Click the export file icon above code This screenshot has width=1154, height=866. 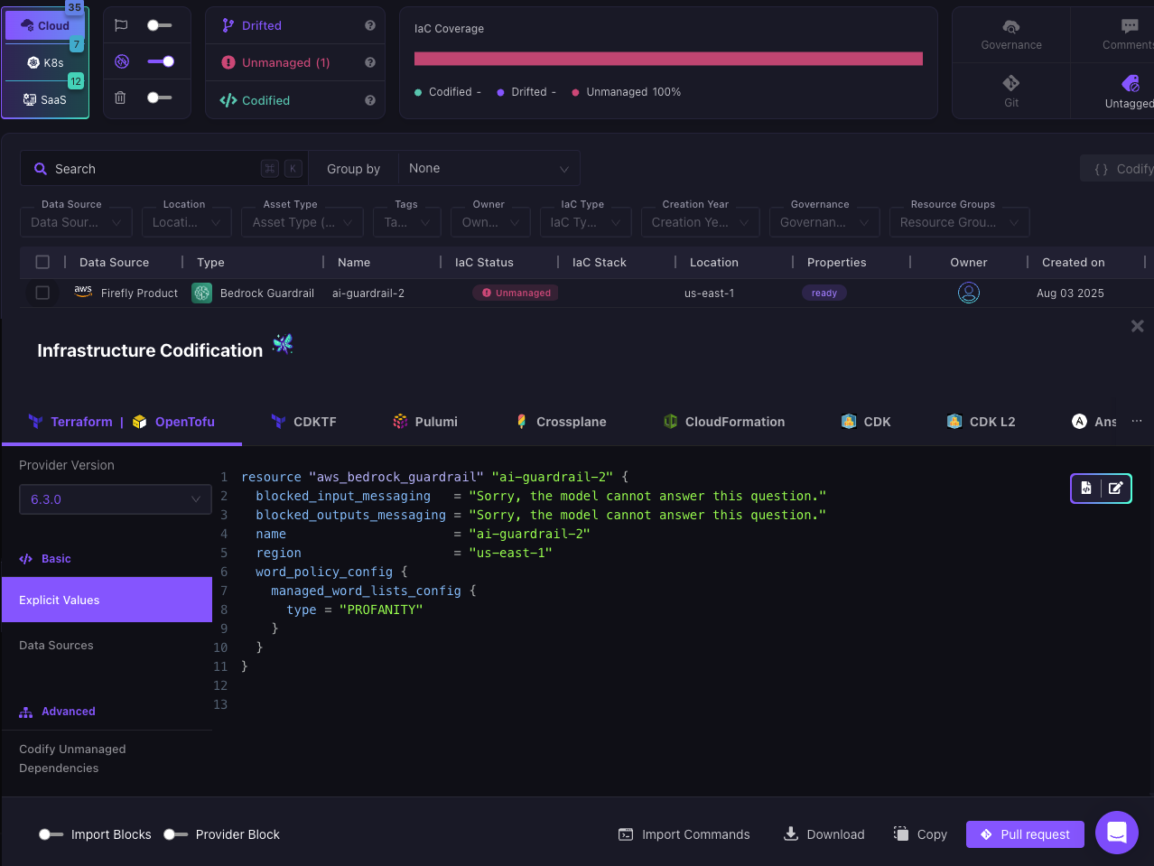1086,488
